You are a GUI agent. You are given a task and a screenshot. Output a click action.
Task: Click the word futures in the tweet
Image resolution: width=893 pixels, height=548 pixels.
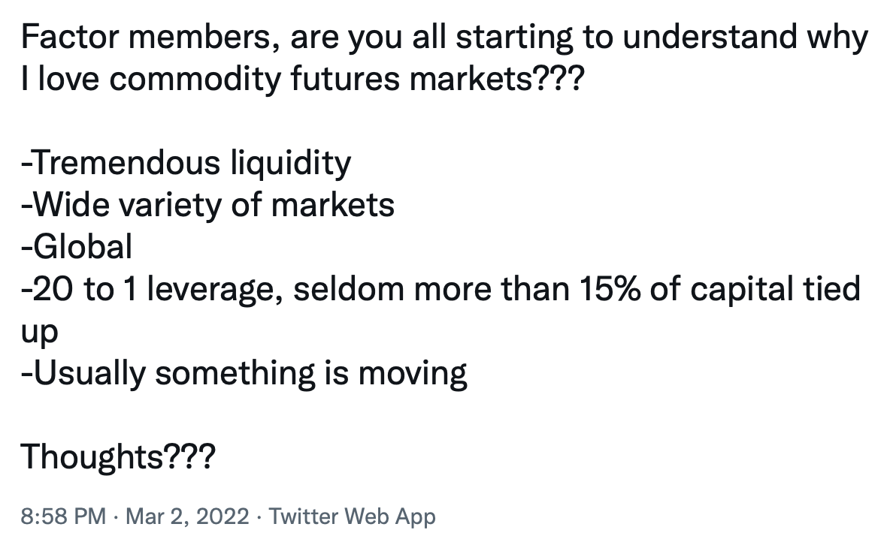[345, 79]
